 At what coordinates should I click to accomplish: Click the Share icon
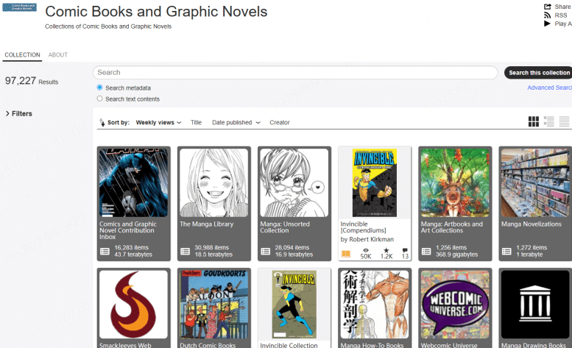pos(547,7)
